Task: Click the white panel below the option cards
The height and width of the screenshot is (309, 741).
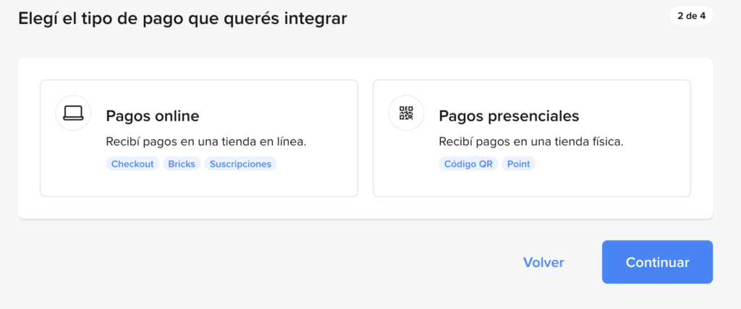Action: [x=365, y=208]
